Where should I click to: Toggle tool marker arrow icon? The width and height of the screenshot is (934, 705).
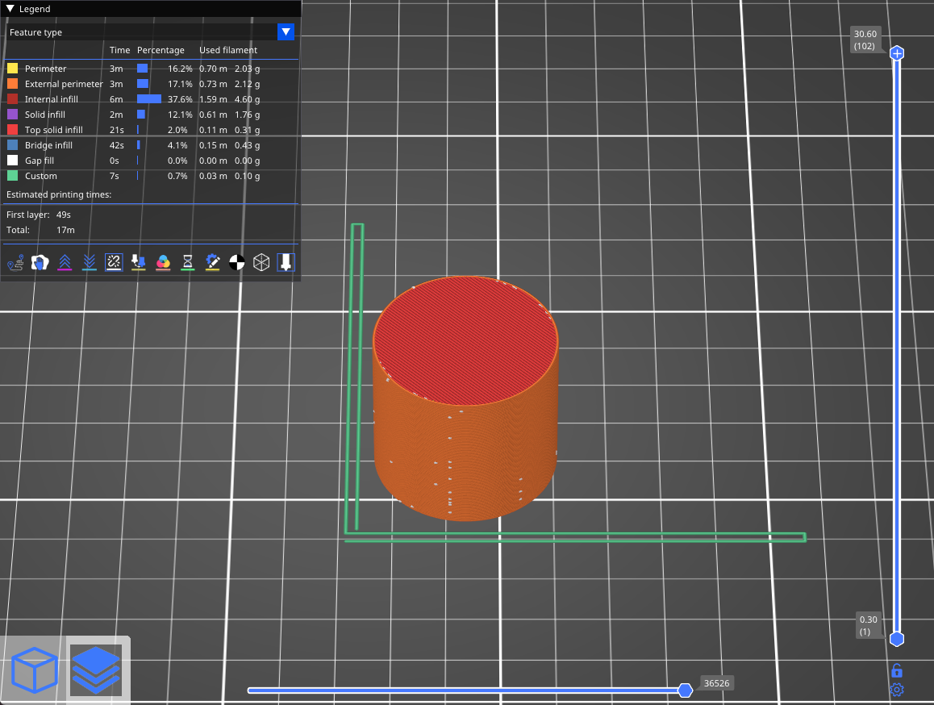coord(286,262)
